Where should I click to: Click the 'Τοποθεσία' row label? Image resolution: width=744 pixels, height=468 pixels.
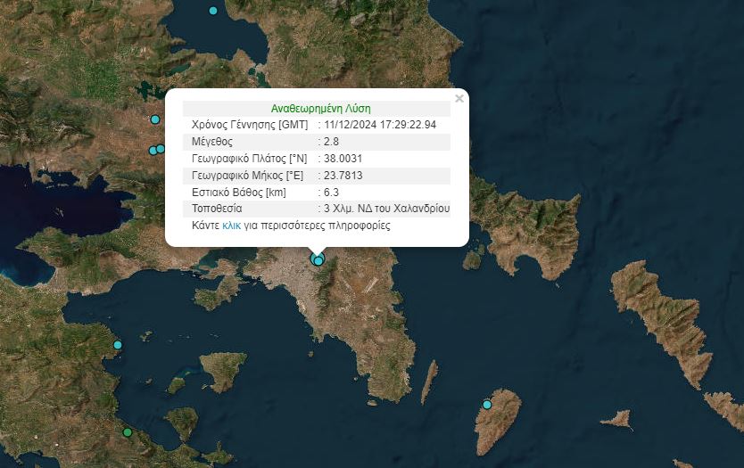(x=217, y=209)
